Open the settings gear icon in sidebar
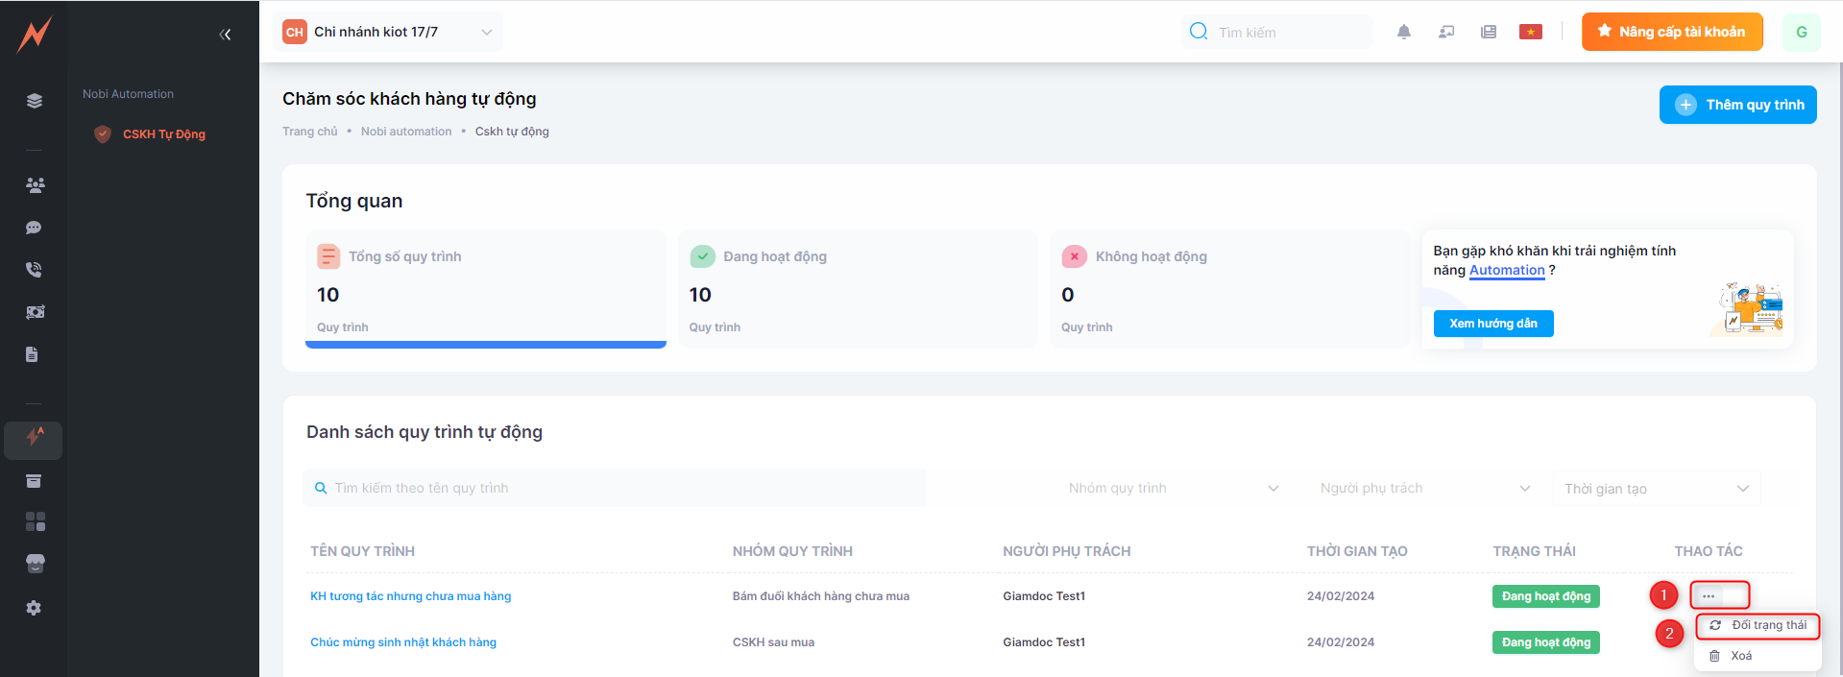 [x=34, y=608]
